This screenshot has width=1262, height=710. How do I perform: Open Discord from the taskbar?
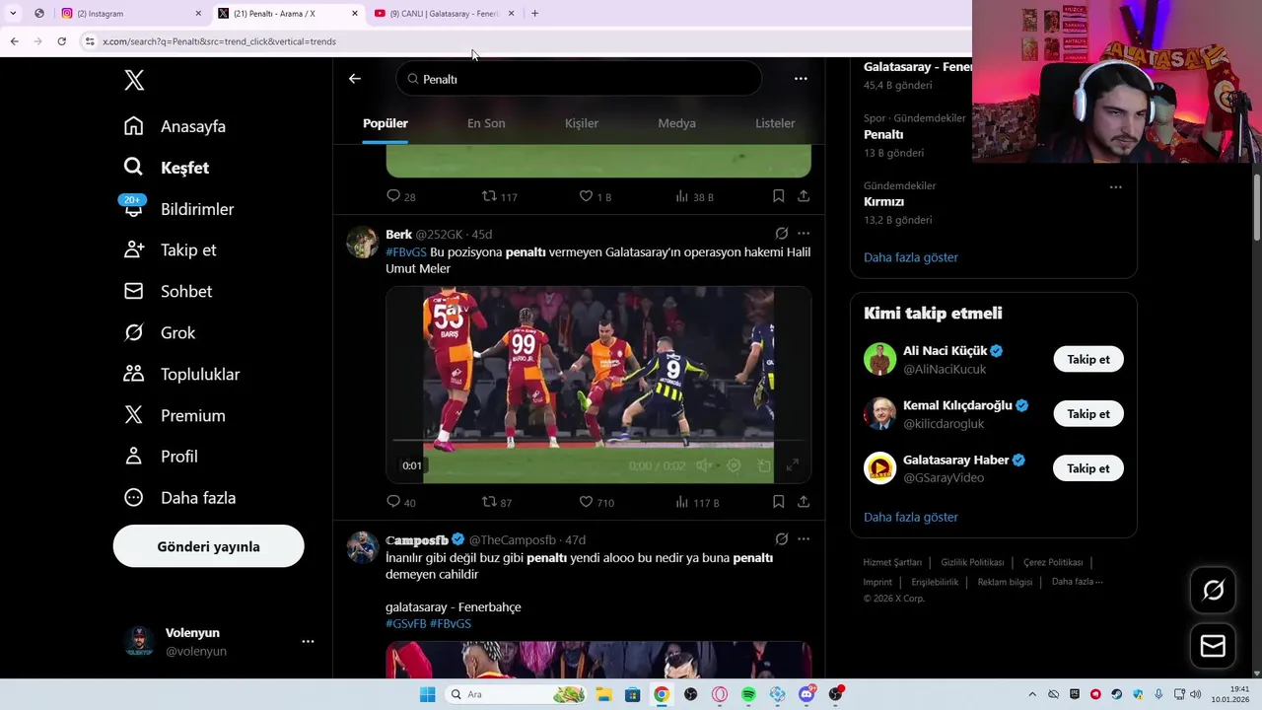(806, 694)
